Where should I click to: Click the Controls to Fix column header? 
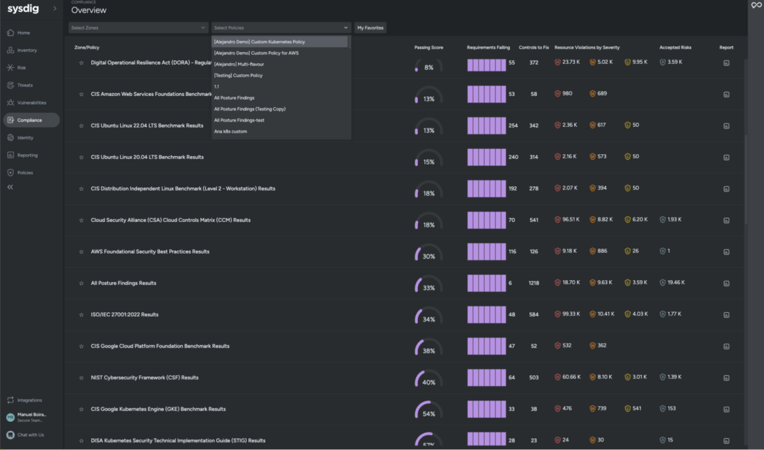(533, 48)
